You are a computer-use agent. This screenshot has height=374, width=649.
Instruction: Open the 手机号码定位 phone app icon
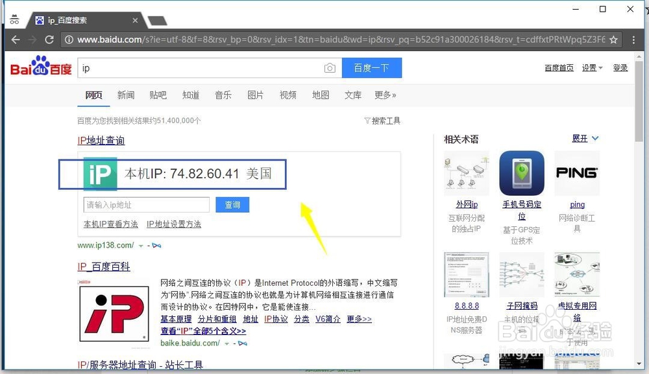[x=522, y=173]
